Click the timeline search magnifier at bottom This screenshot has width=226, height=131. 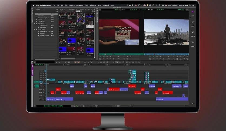[x=97, y=106]
